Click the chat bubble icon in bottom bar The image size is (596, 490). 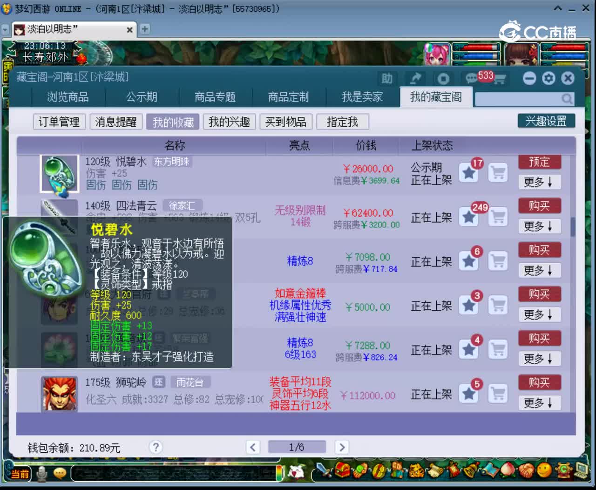click(60, 473)
